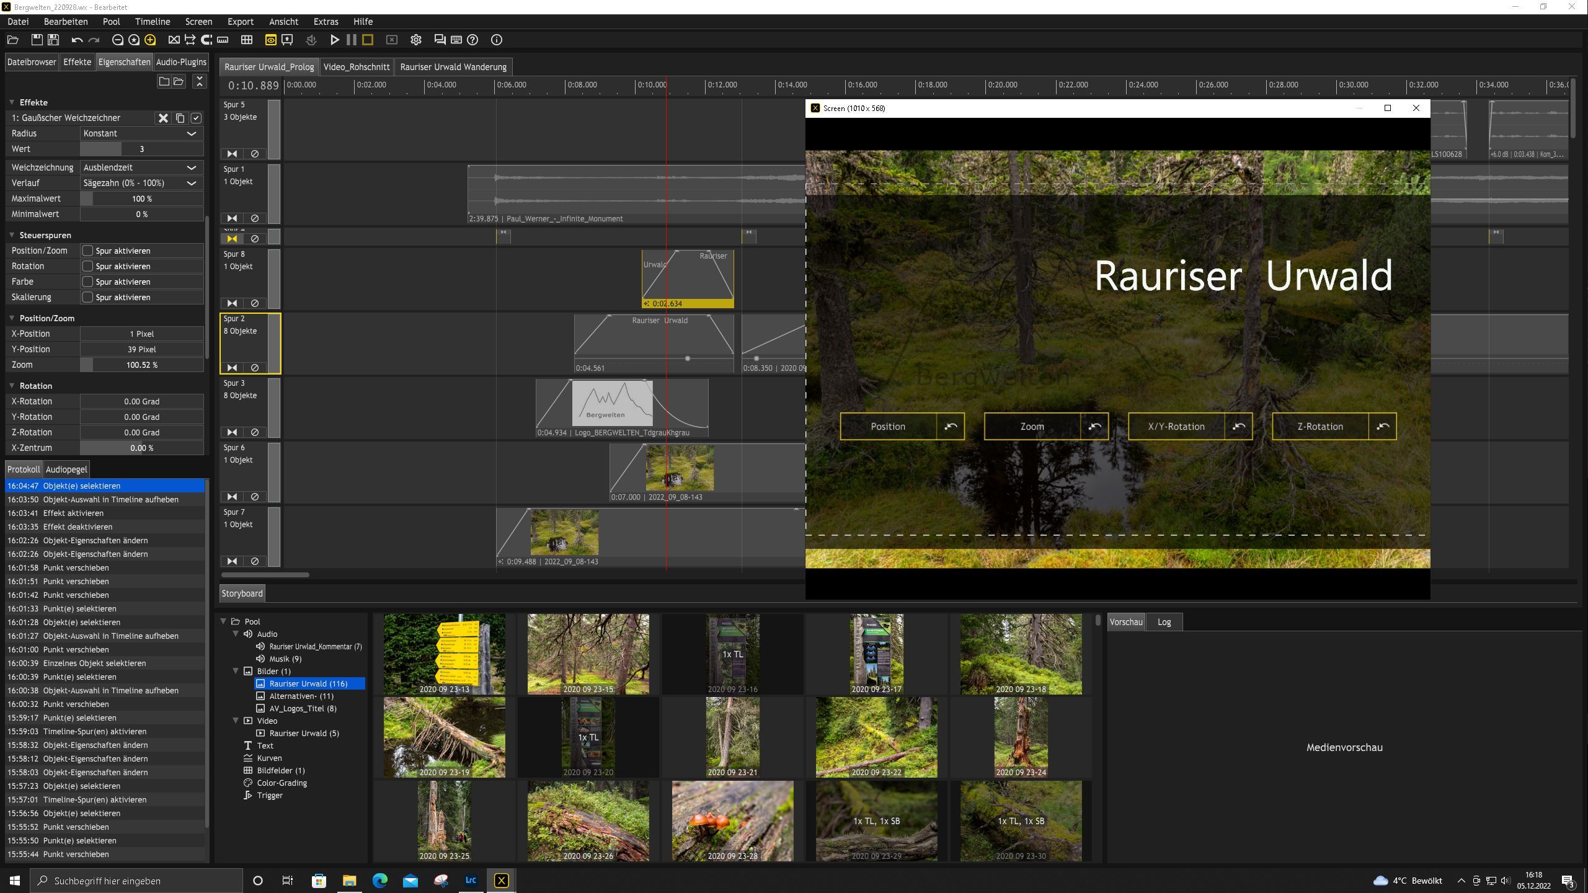Toggle the Gaußscher Weichzeichner effect active checkbox

pos(196,118)
